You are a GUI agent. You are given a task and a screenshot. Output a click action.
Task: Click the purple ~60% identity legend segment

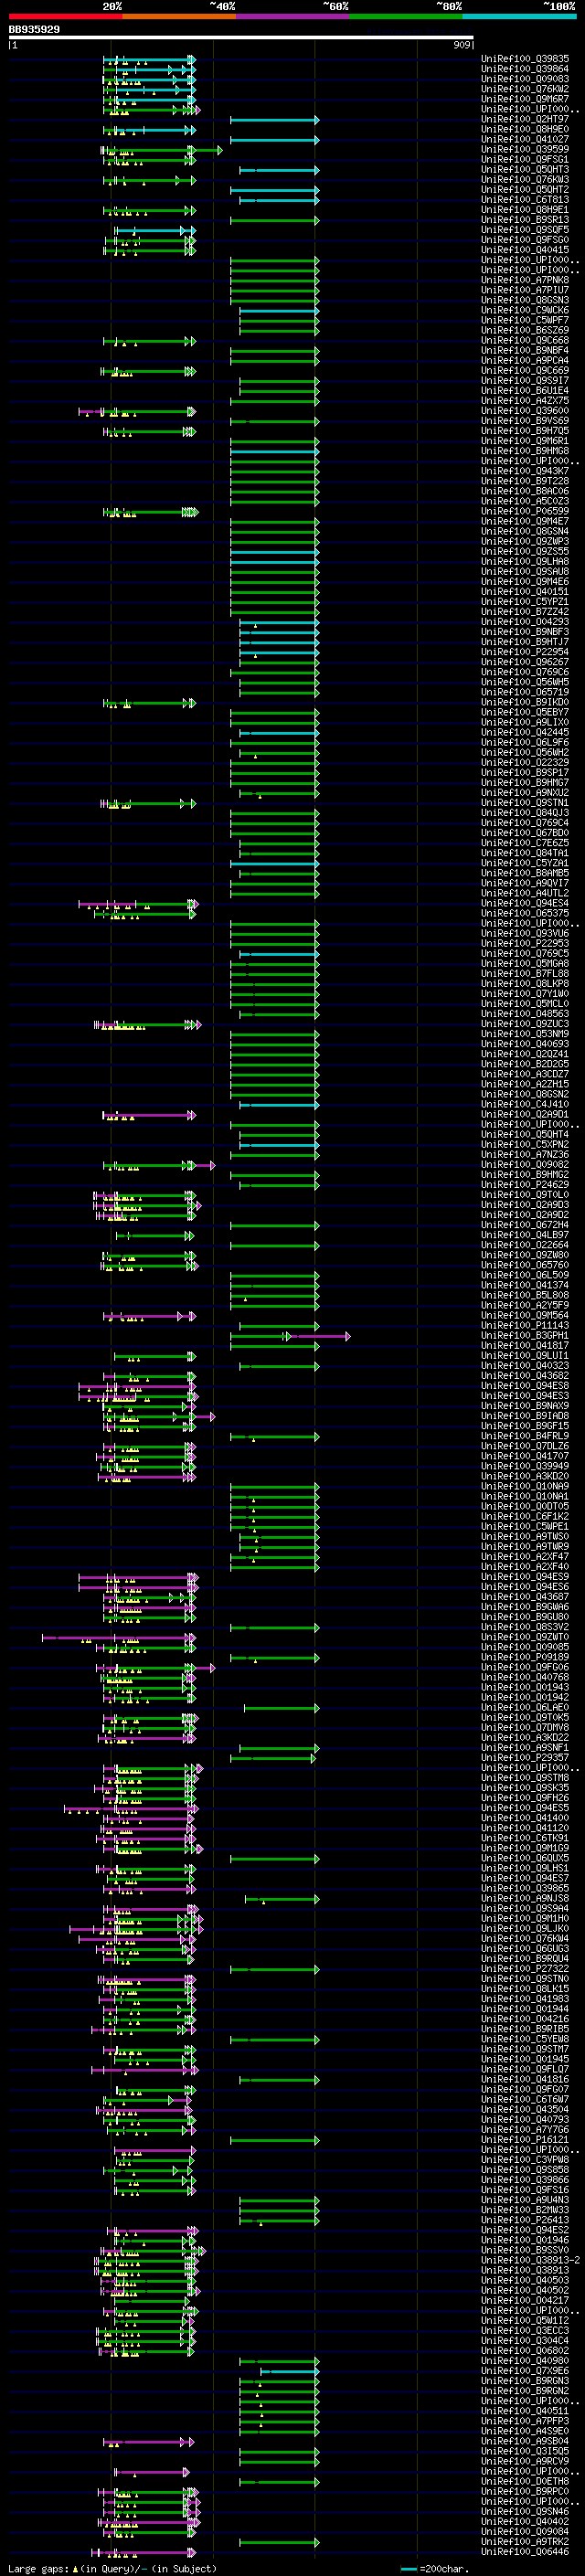[293, 16]
